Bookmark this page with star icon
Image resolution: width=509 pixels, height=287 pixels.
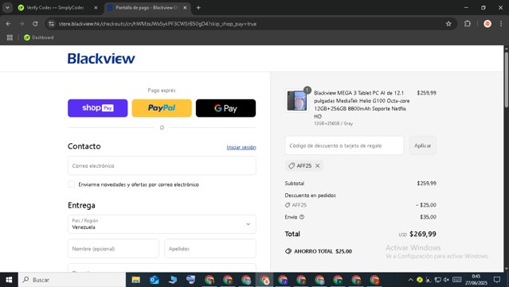click(448, 24)
